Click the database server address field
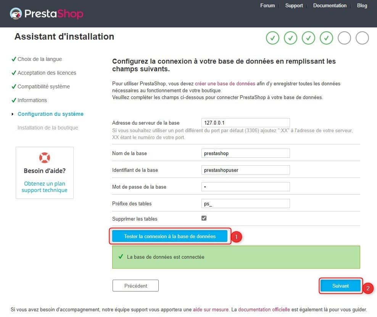377x317 pixels. point(245,123)
